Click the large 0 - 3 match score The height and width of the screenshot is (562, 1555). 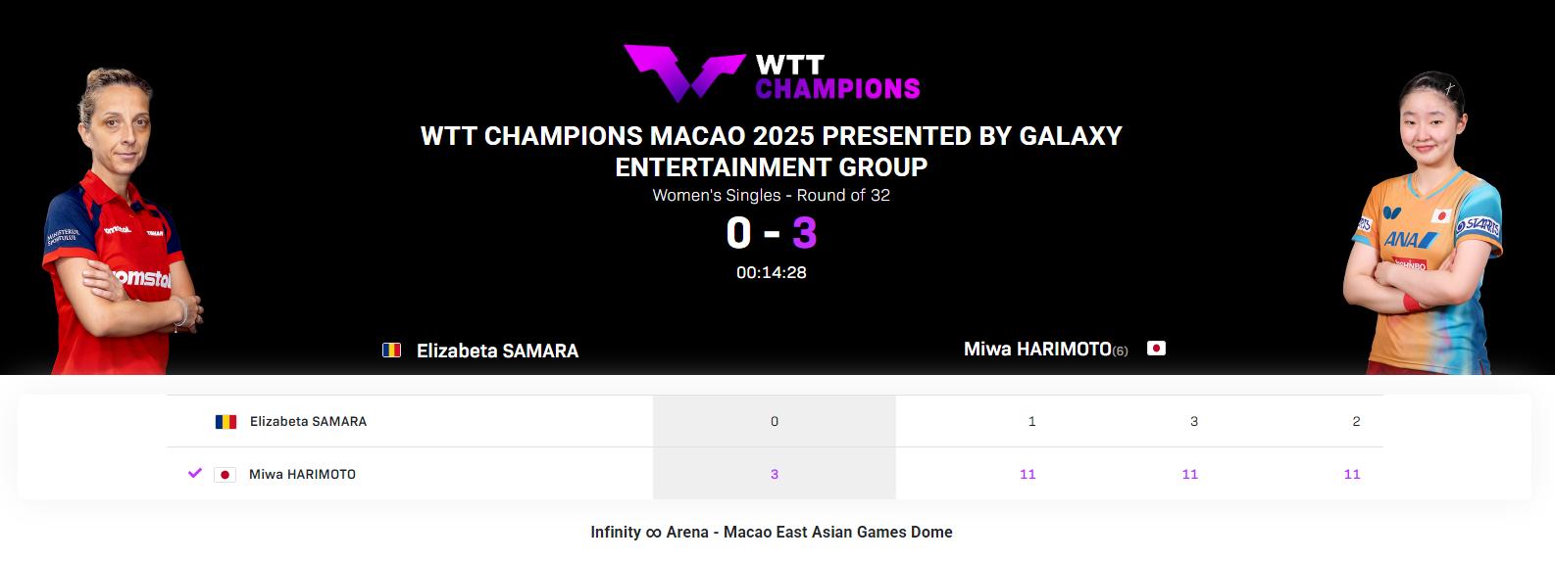coord(771,233)
